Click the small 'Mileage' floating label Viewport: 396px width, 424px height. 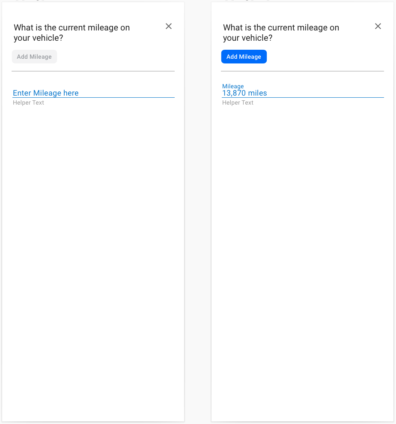pos(233,86)
